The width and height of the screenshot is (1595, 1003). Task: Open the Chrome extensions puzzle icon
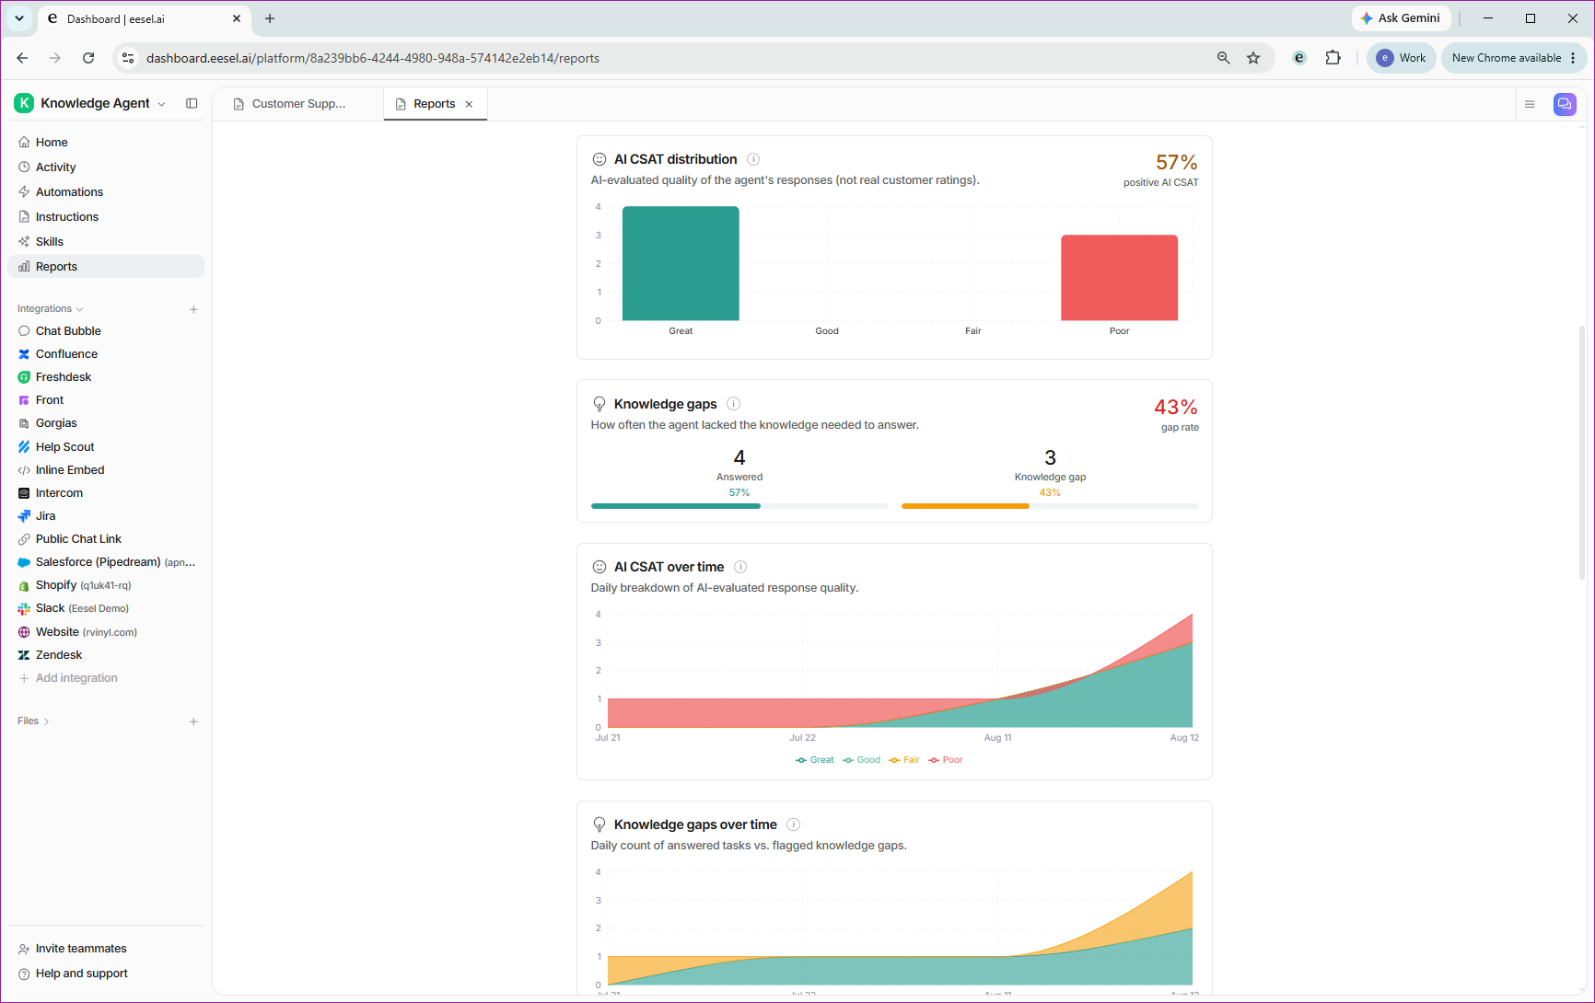click(1333, 58)
